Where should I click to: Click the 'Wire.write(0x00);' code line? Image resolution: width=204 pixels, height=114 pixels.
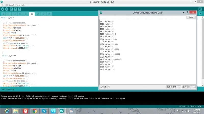pos(12,68)
